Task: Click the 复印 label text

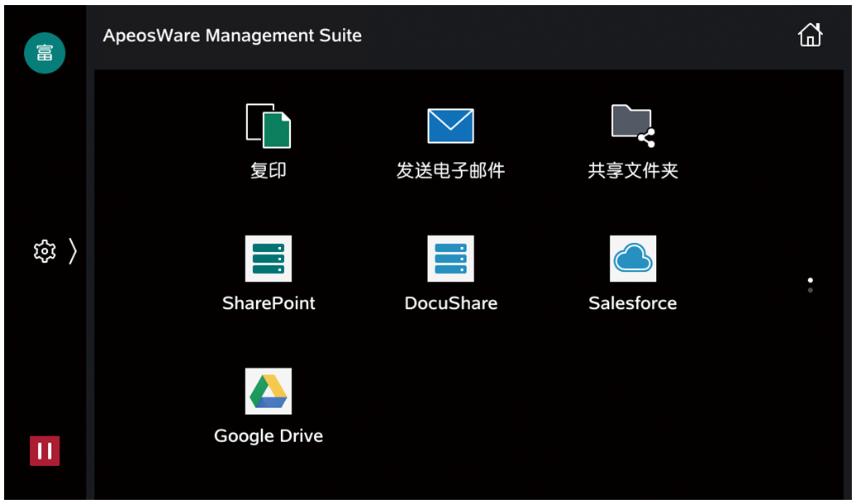Action: pyautogui.click(x=268, y=170)
